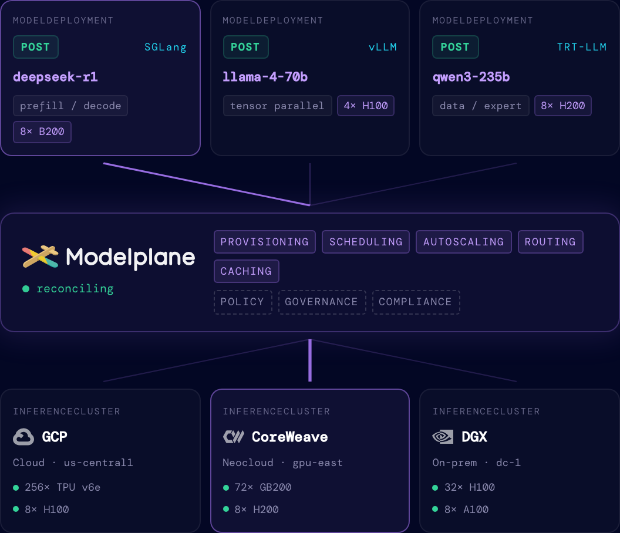
Task: Select the AUTOSCALING tag
Action: tap(464, 242)
